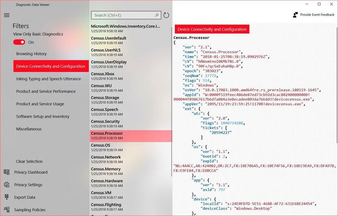Click the Privacy Settings gear icon
338x216 pixels.
(7, 185)
